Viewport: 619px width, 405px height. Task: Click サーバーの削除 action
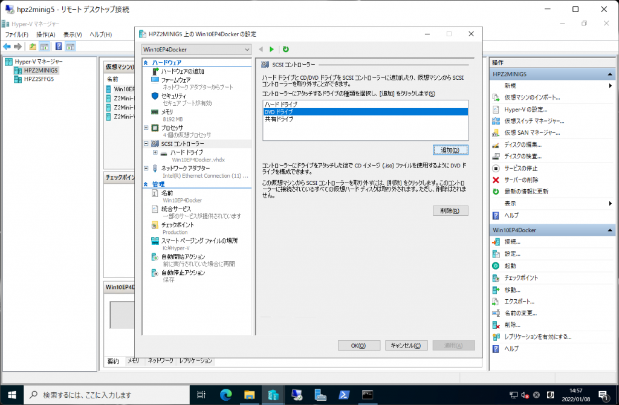[x=520, y=180]
